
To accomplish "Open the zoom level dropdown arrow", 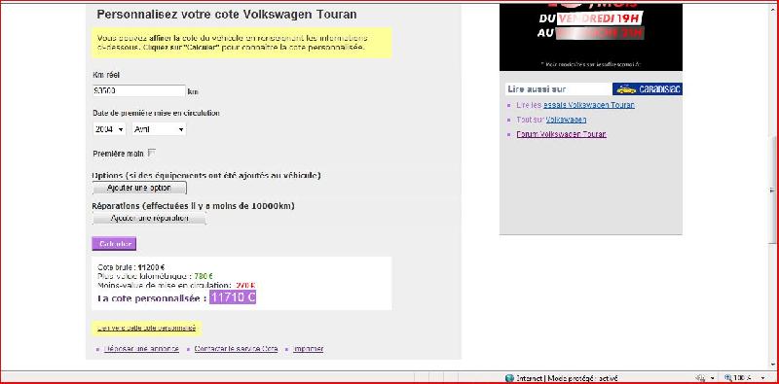I will point(762,378).
